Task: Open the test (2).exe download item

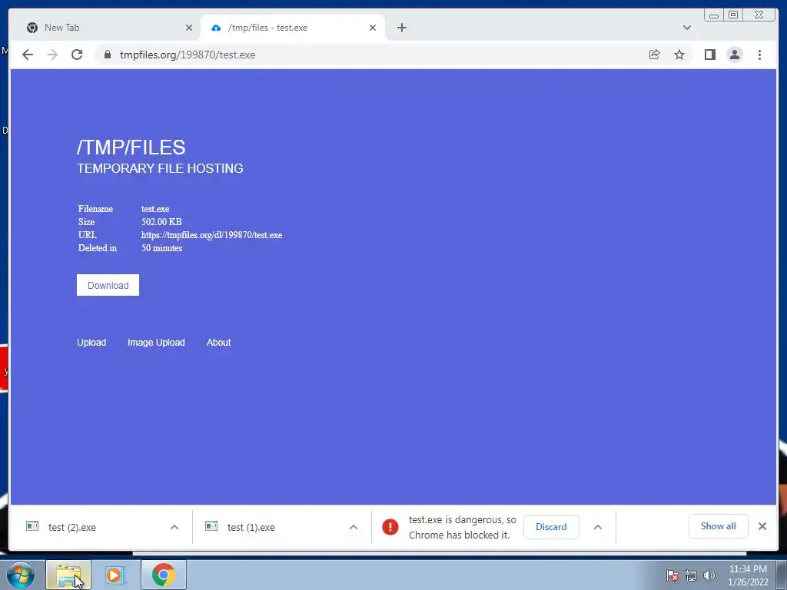Action: click(x=71, y=527)
